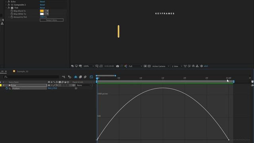
Task: Toggle Frame Blending enable switch
Action: point(80,77)
